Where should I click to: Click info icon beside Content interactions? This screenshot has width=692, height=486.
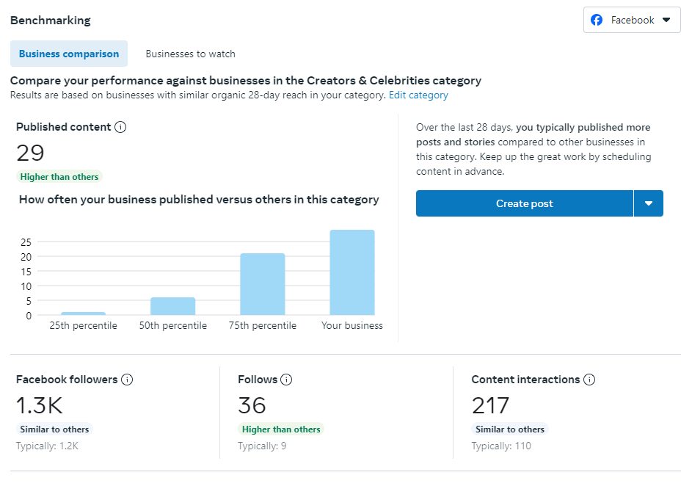pos(589,380)
